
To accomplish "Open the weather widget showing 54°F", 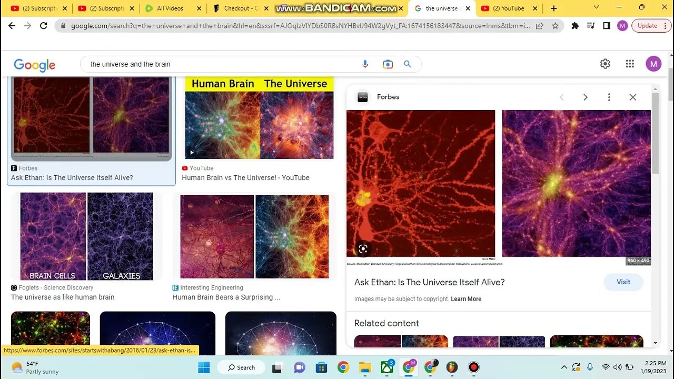I will pyautogui.click(x=35, y=367).
